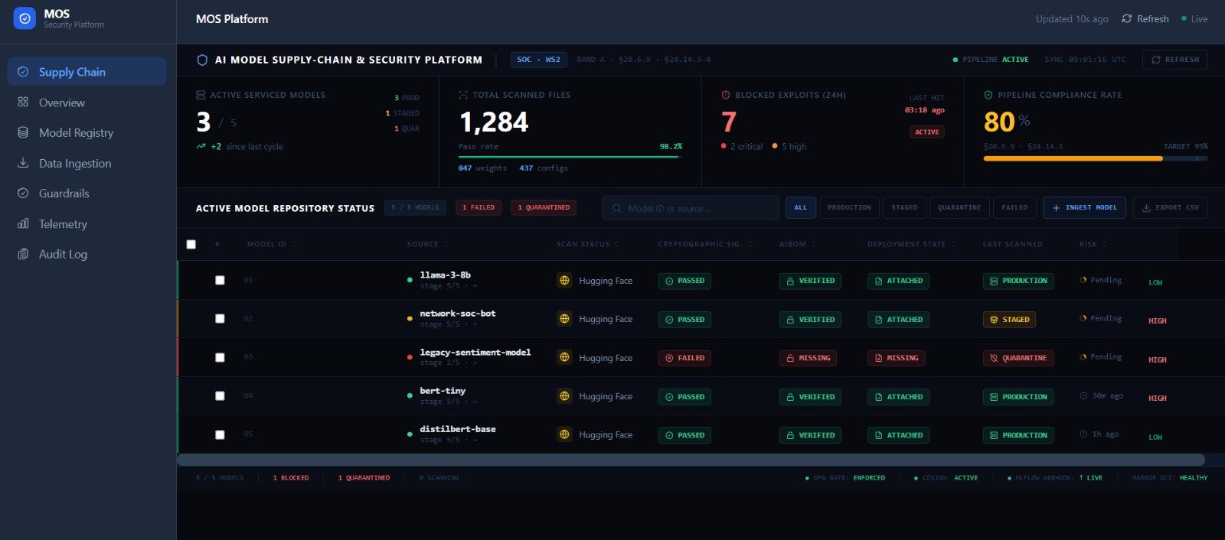The height and width of the screenshot is (540, 1225).
Task: Check the bert-tiny row checkbox
Action: coord(220,395)
